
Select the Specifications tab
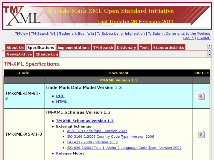tap(41, 48)
